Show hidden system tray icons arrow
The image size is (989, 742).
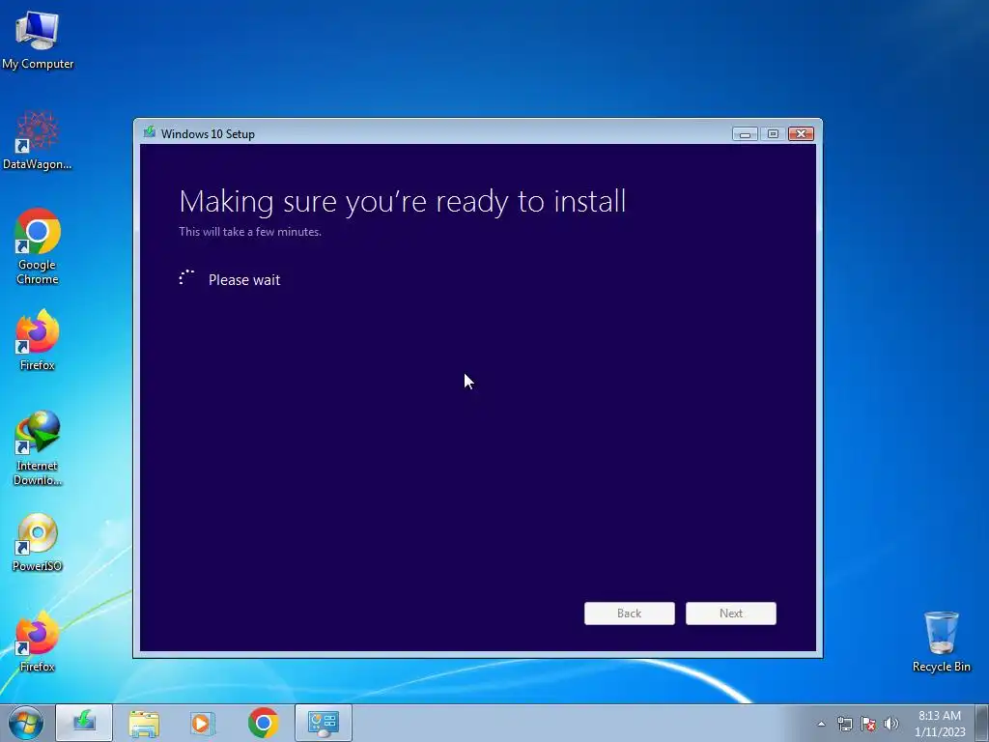pos(821,724)
